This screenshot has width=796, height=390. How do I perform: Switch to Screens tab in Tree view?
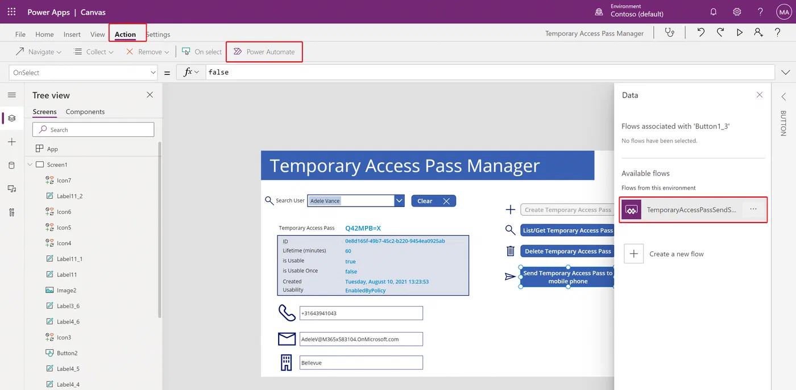(44, 112)
